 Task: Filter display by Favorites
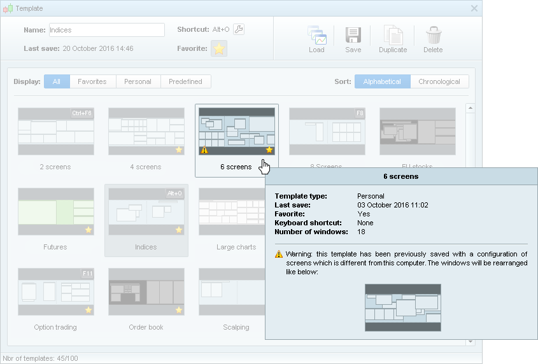(92, 81)
